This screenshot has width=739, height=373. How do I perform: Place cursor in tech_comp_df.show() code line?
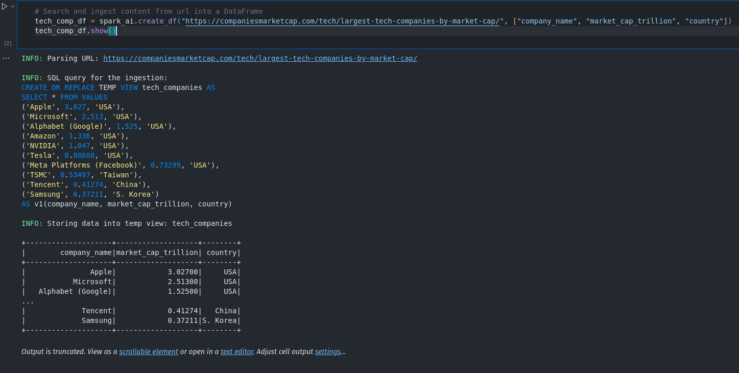coord(76,31)
